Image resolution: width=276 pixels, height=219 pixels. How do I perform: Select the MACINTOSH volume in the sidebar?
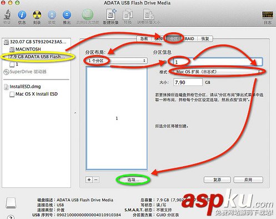tap(37, 49)
